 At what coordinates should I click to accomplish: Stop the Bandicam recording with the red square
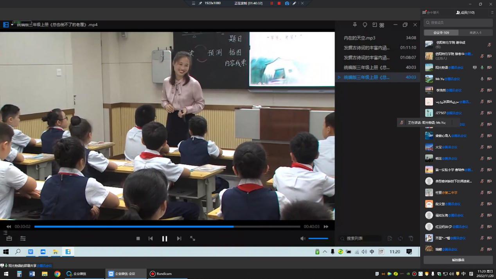pyautogui.click(x=279, y=3)
